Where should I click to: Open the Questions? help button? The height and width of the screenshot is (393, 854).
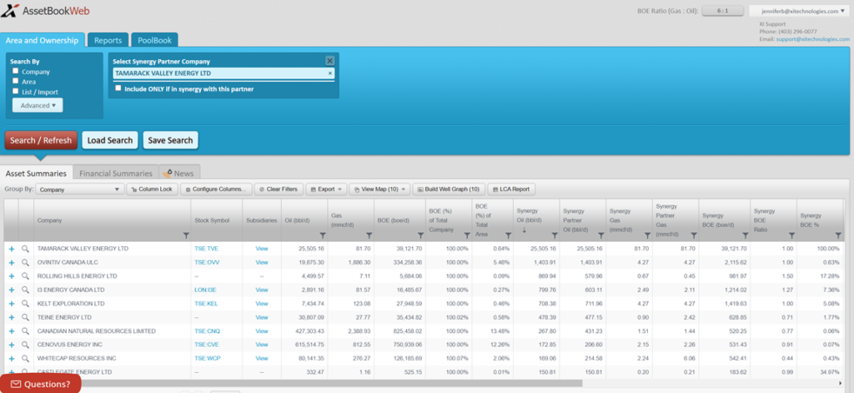click(40, 384)
